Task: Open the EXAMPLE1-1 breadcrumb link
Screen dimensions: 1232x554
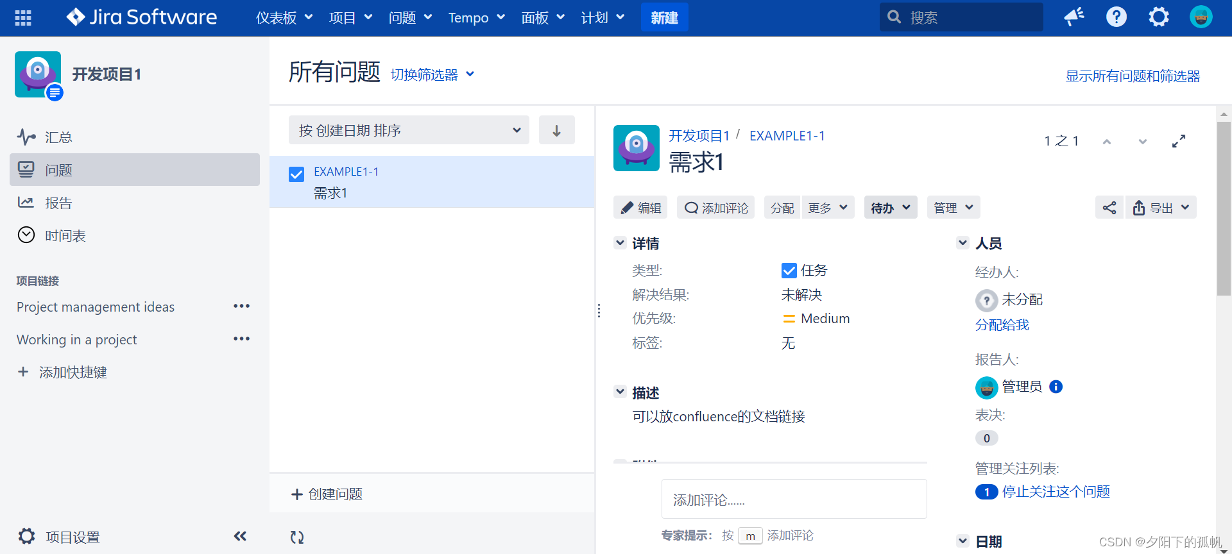Action: pos(787,136)
